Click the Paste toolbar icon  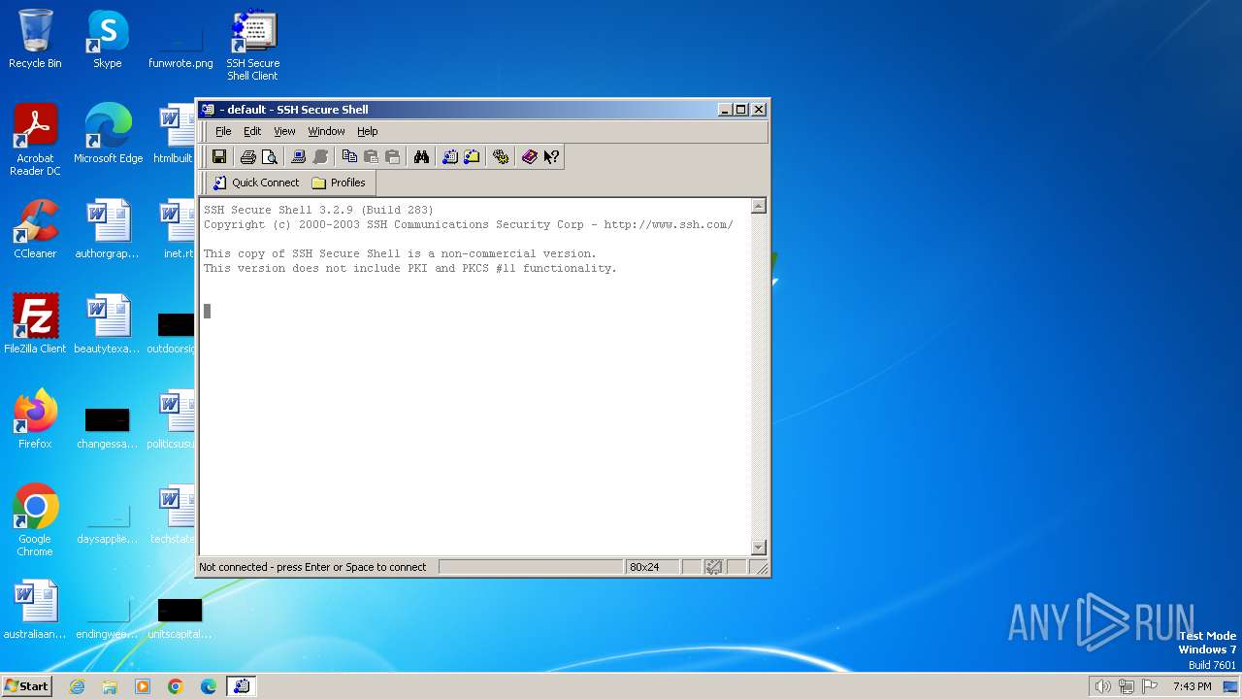tap(371, 156)
